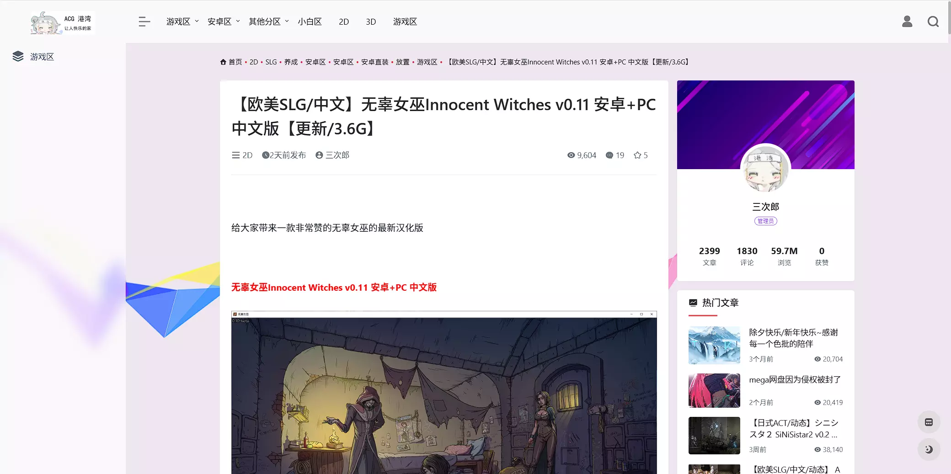
Task: Open the Innocent Witches game screenshot
Action: click(x=444, y=392)
